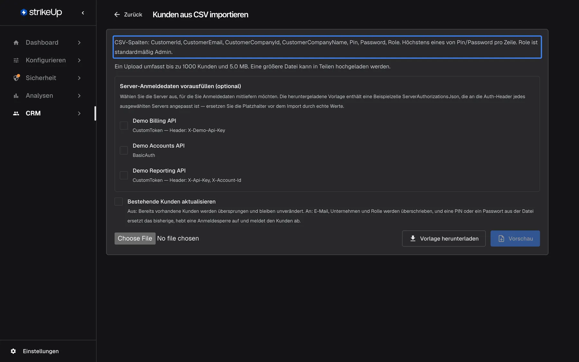This screenshot has width=579, height=362.
Task: Check the Demo Accounts API option
Action: [x=124, y=150]
